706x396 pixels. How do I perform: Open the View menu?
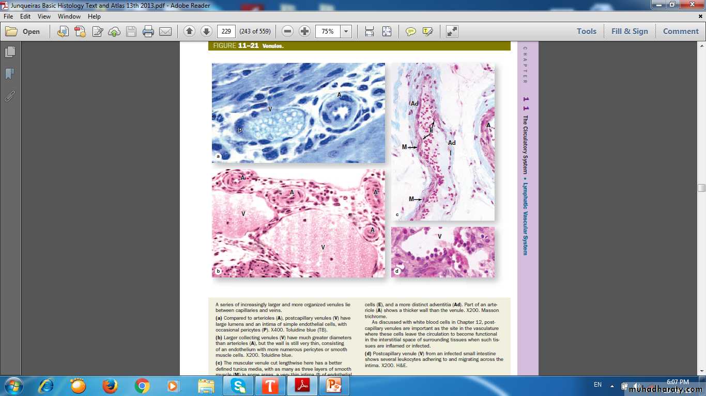[44, 16]
